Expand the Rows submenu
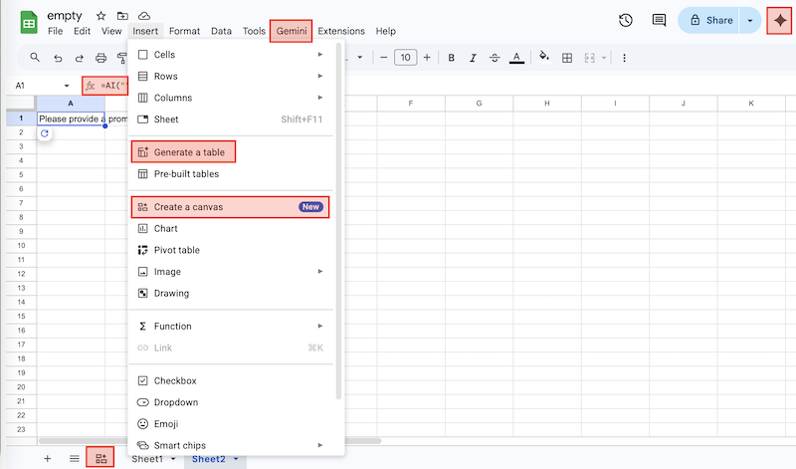 point(231,77)
